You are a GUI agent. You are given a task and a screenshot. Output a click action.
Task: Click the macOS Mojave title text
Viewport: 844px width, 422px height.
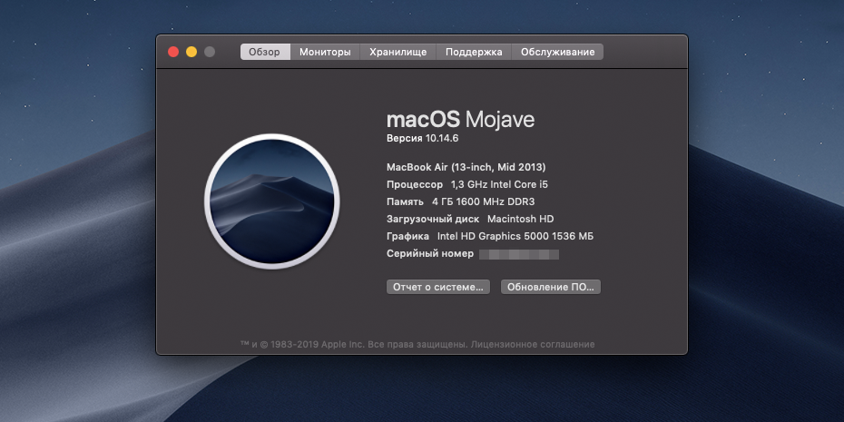(460, 119)
